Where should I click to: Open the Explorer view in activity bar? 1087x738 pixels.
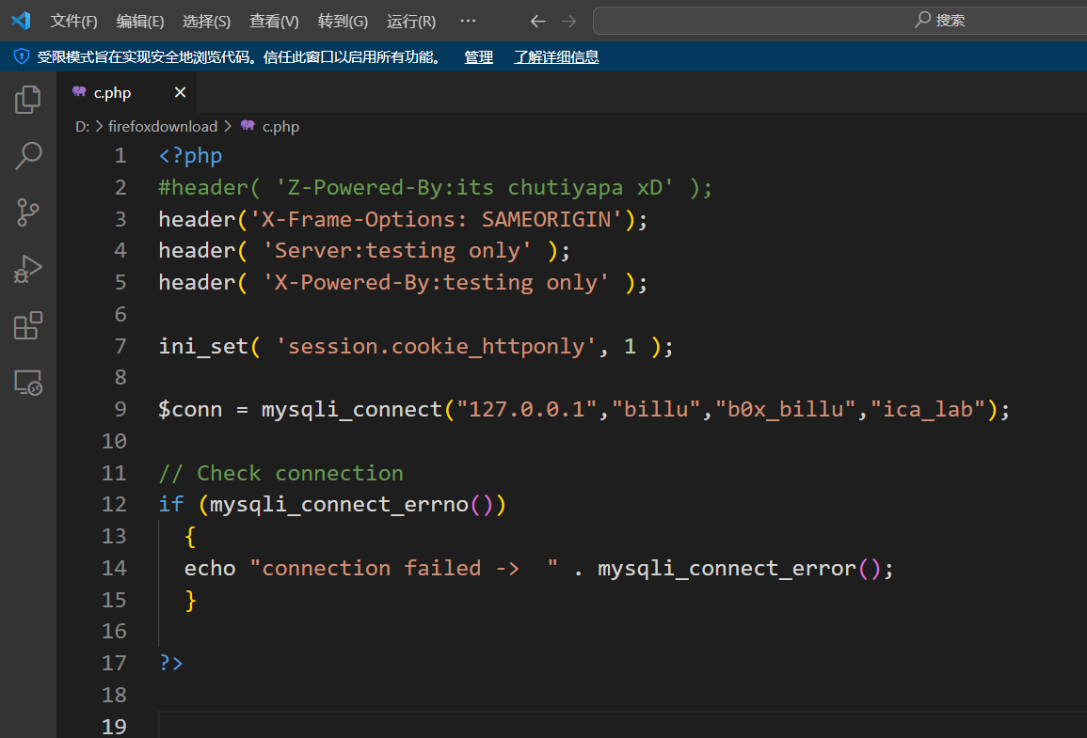point(27,100)
